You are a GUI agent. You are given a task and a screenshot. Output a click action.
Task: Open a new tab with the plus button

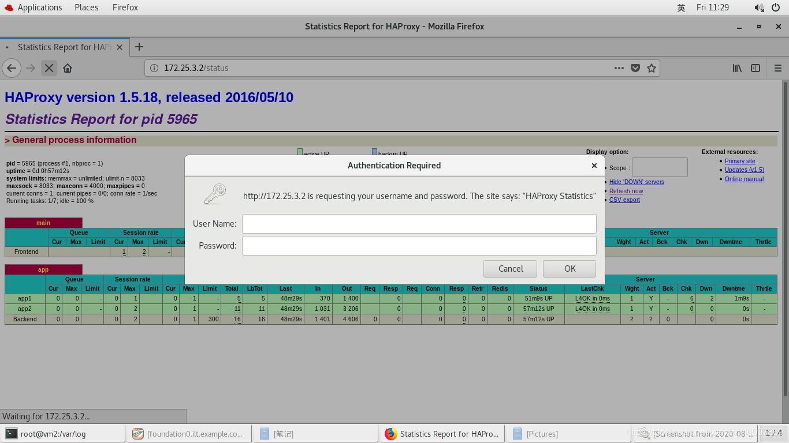pos(139,47)
